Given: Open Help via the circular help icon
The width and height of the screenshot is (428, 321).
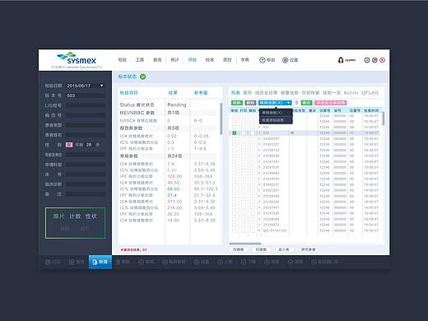Looking at the screenshot, I should tap(263, 60).
